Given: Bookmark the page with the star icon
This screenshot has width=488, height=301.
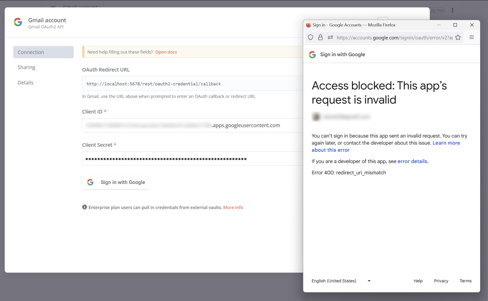Looking at the screenshot, I should [x=458, y=37].
